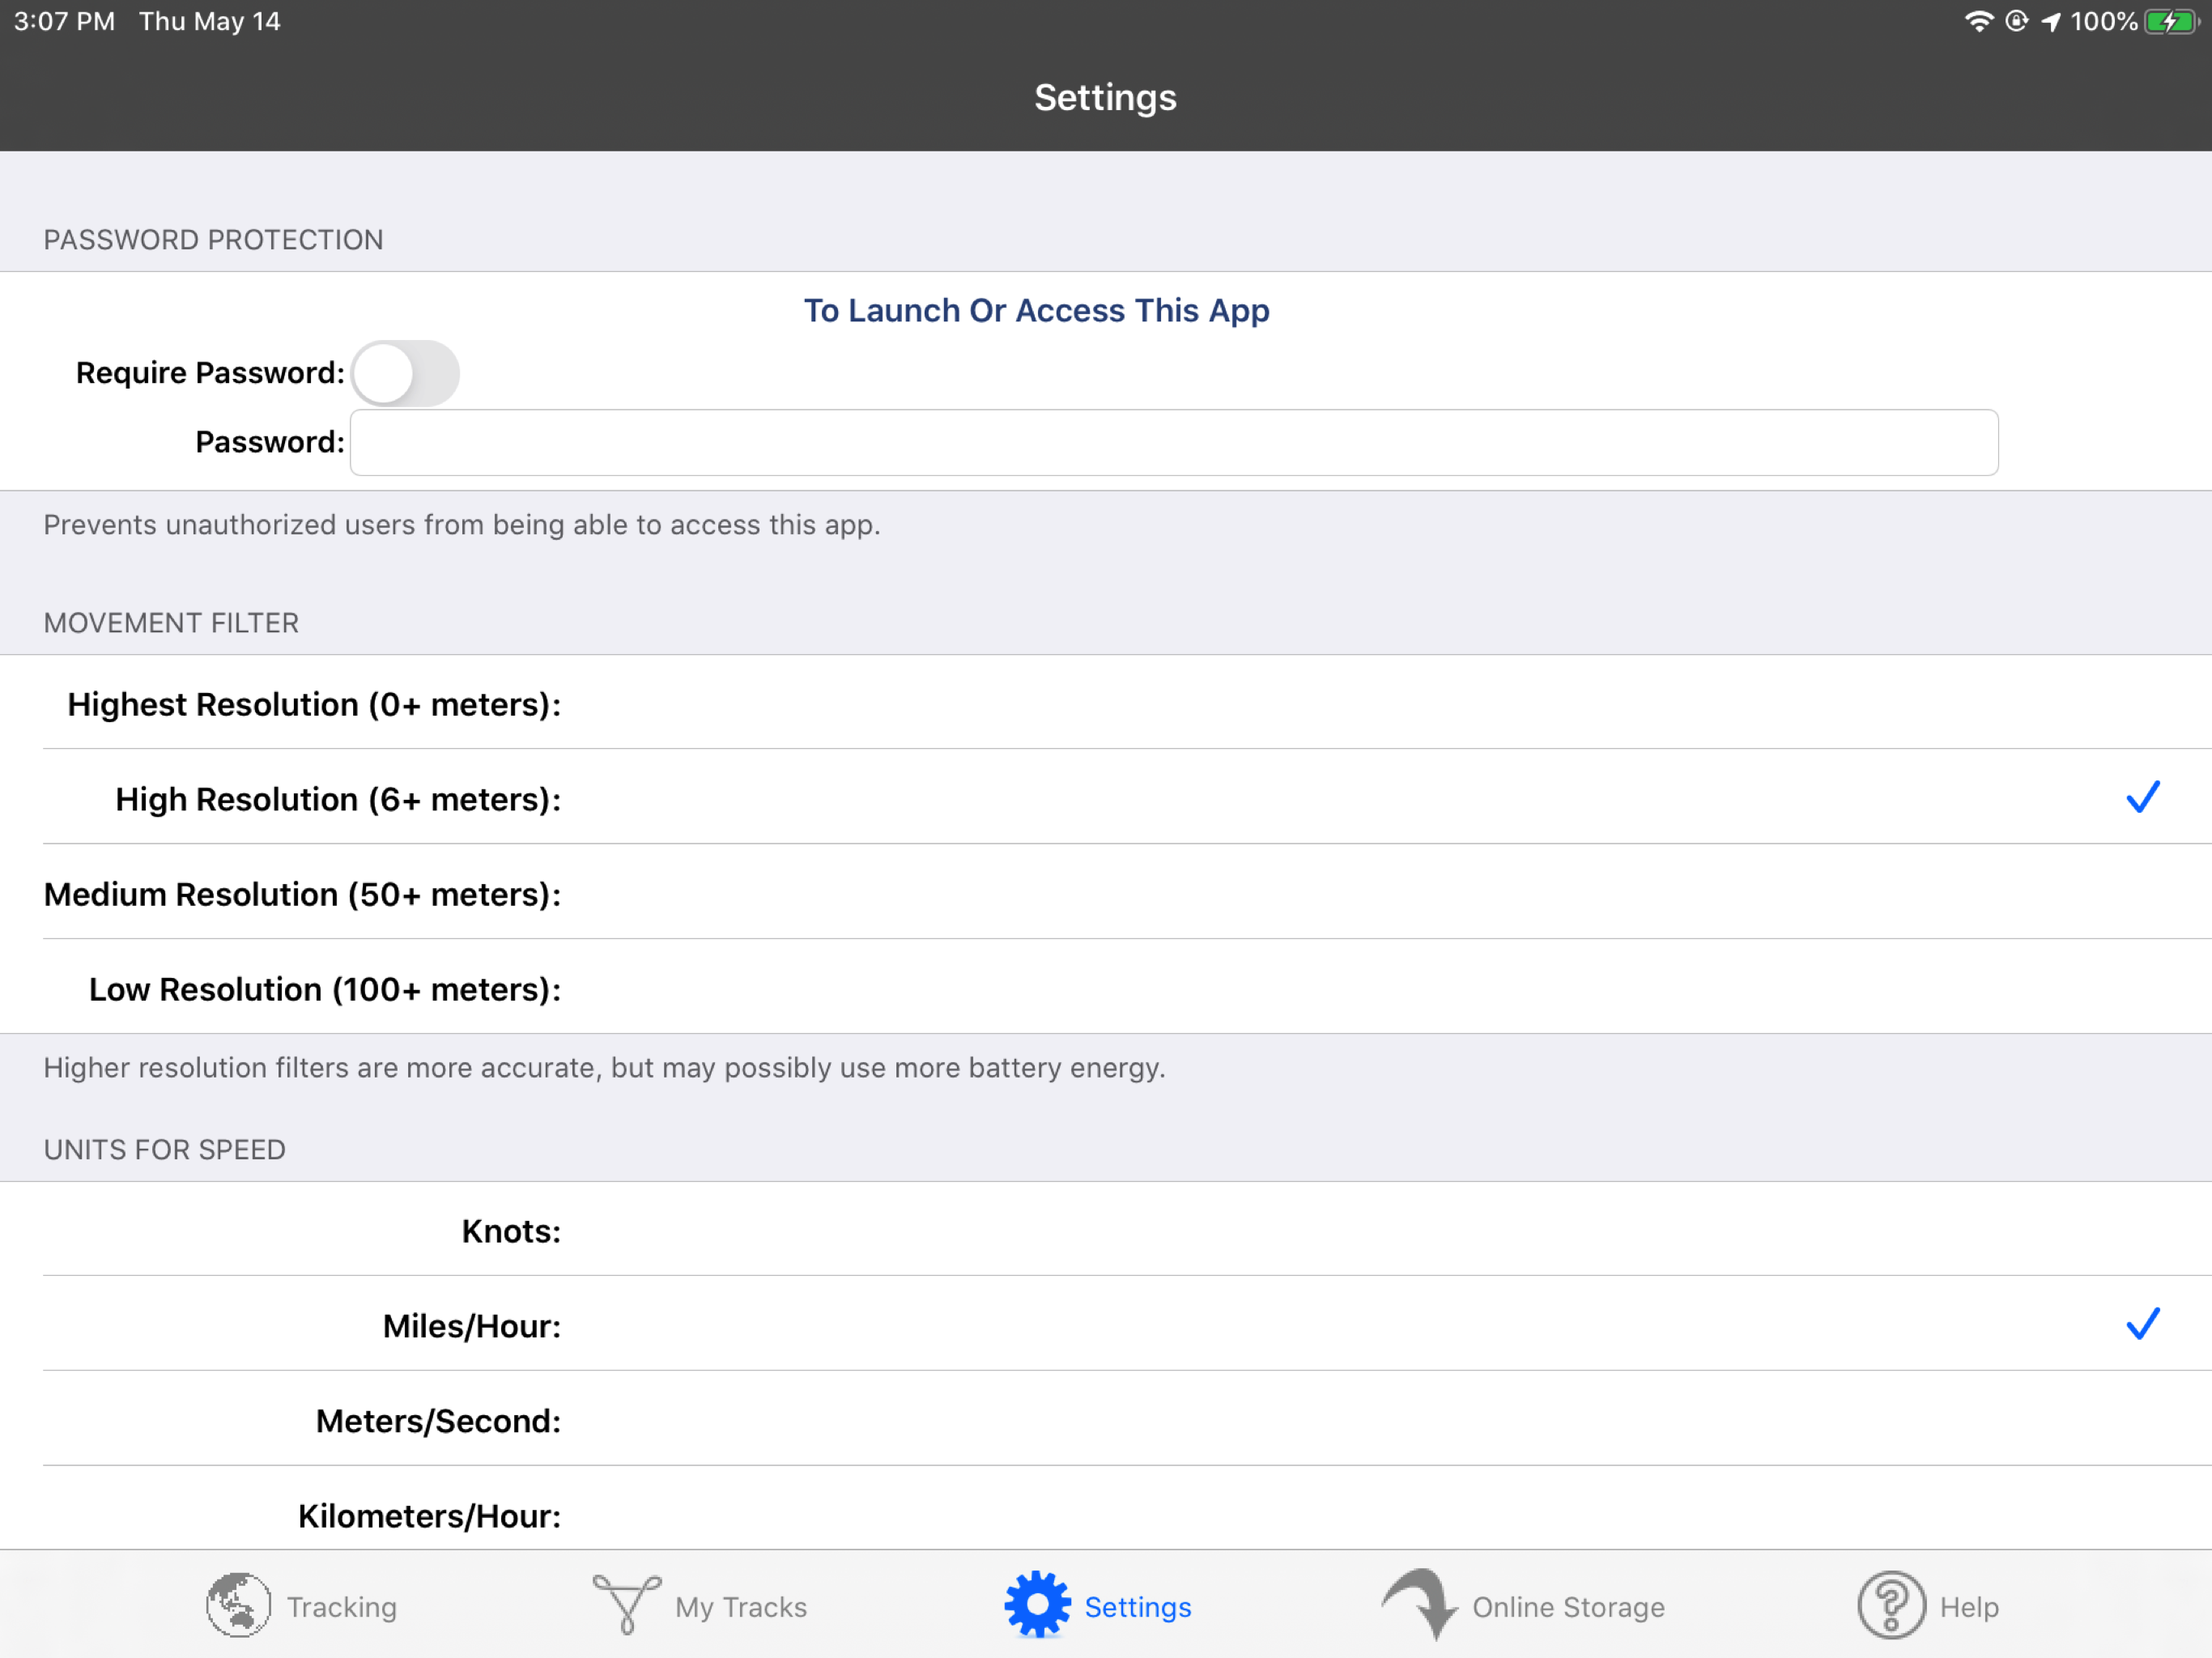Select Knots speed unit

point(511,1231)
